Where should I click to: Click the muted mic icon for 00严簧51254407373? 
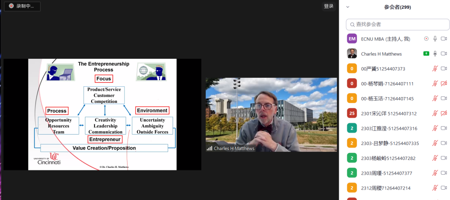(x=435, y=69)
